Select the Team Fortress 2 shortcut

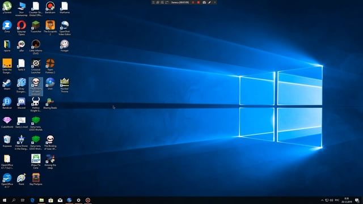tap(50, 66)
